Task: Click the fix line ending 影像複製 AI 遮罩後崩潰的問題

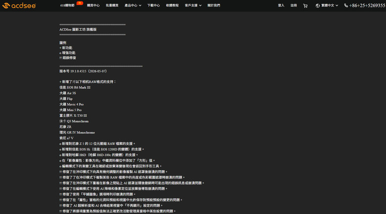Action: point(113,172)
